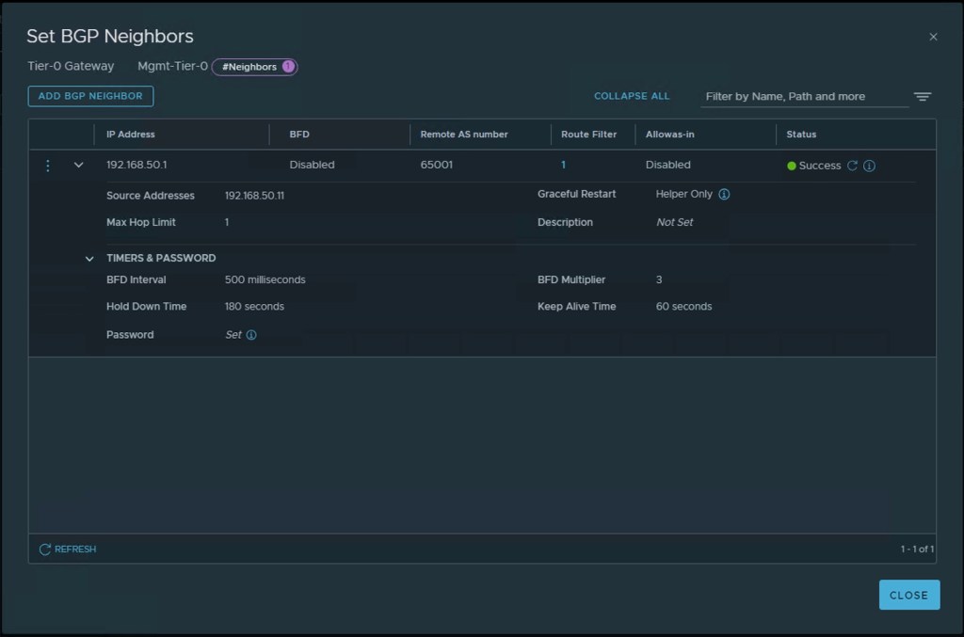Click the info icon next to Password Set
This screenshot has width=964, height=637.
(251, 335)
